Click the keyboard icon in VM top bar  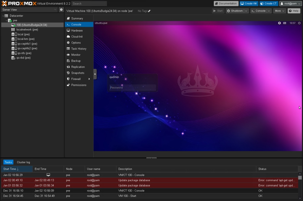coord(285,23)
